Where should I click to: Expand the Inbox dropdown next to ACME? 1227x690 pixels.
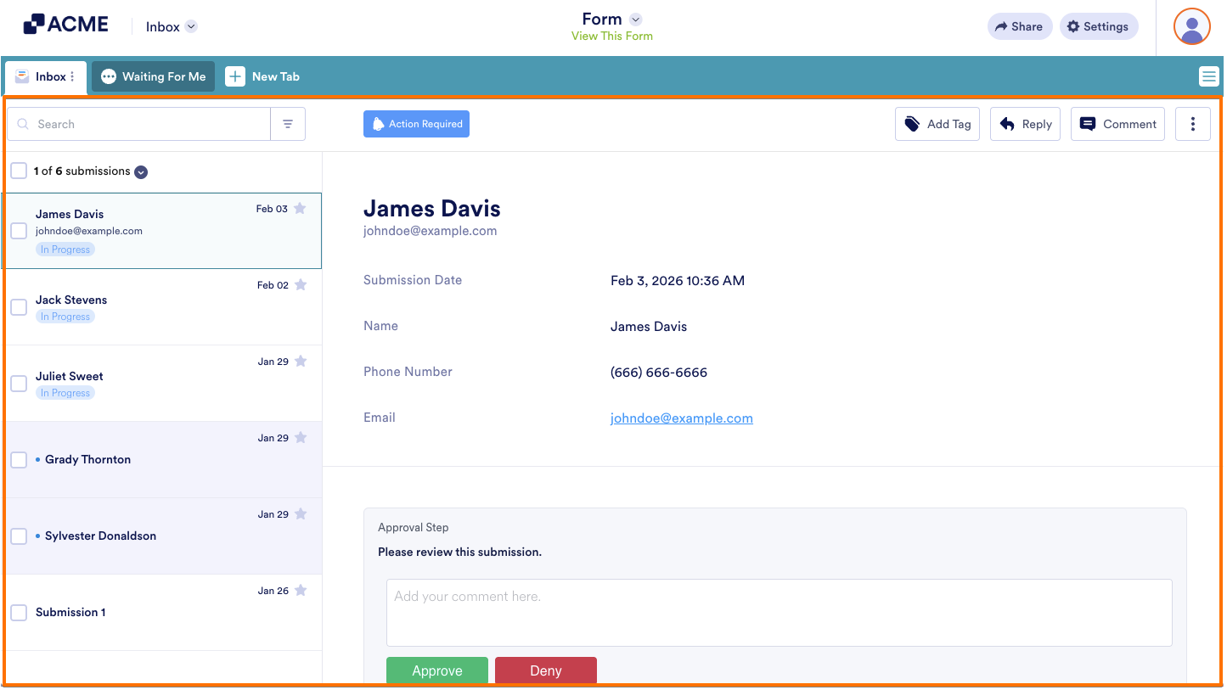(191, 25)
